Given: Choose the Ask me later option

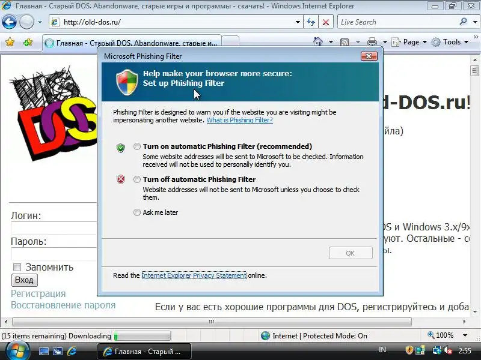Looking at the screenshot, I should 137,212.
